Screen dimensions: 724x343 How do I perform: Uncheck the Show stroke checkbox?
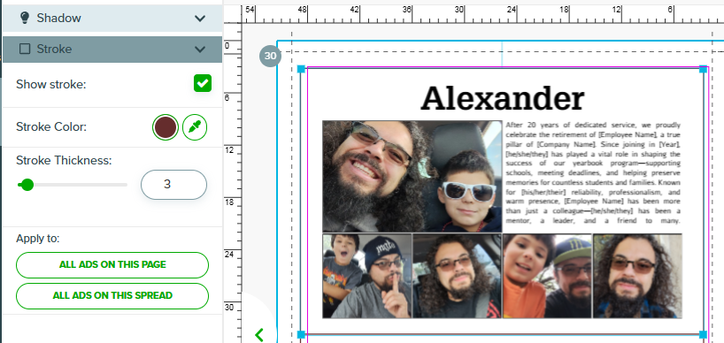[x=203, y=83]
